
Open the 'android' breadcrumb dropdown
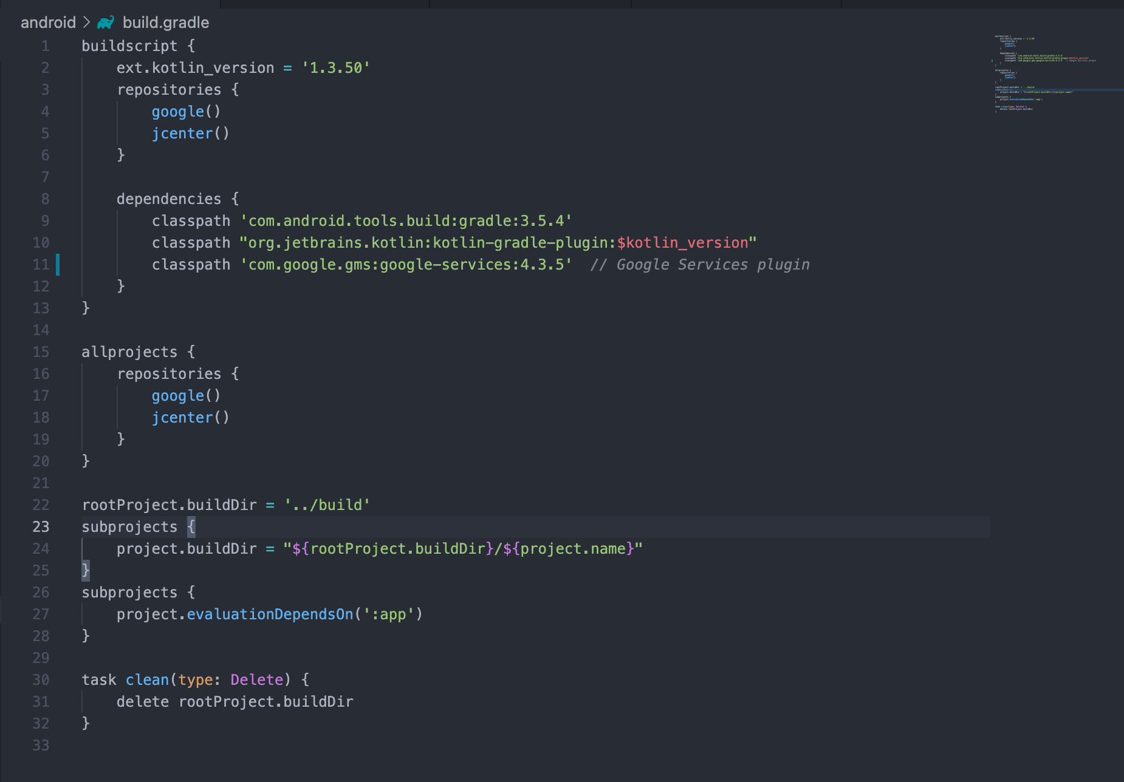point(47,22)
